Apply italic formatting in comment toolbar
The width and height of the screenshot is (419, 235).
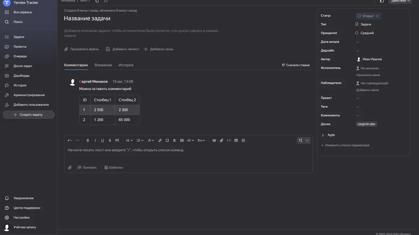(x=95, y=140)
